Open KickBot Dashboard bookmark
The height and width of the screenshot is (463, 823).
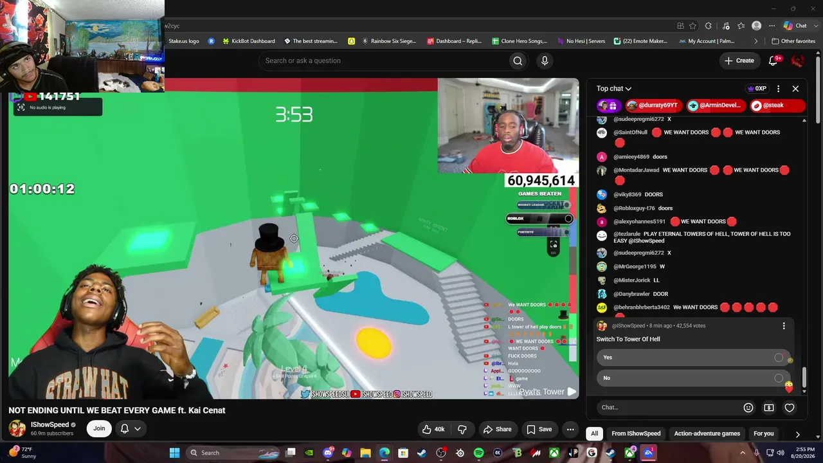click(248, 41)
